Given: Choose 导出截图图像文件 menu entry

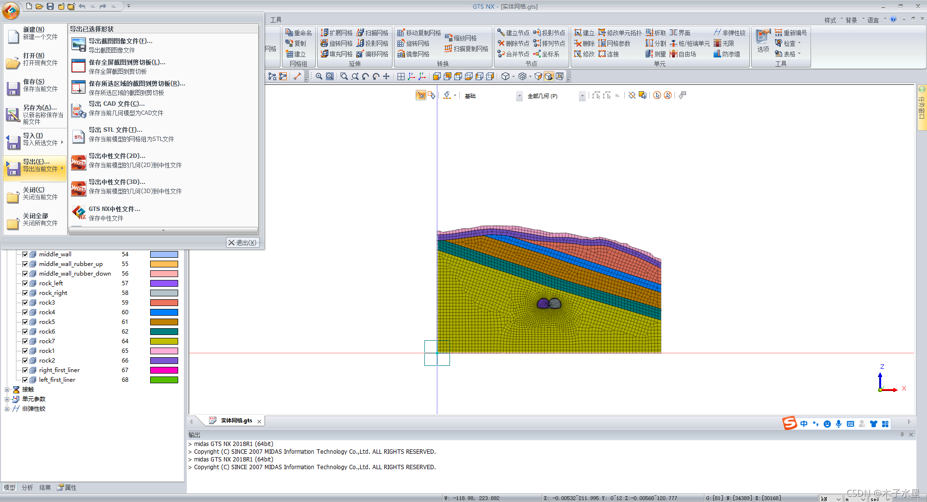Looking at the screenshot, I should [x=163, y=45].
